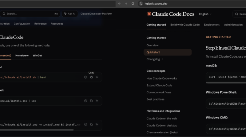This screenshot has width=246, height=137.
Task: Open site info icon beside the URL
Action: tap(141, 3)
